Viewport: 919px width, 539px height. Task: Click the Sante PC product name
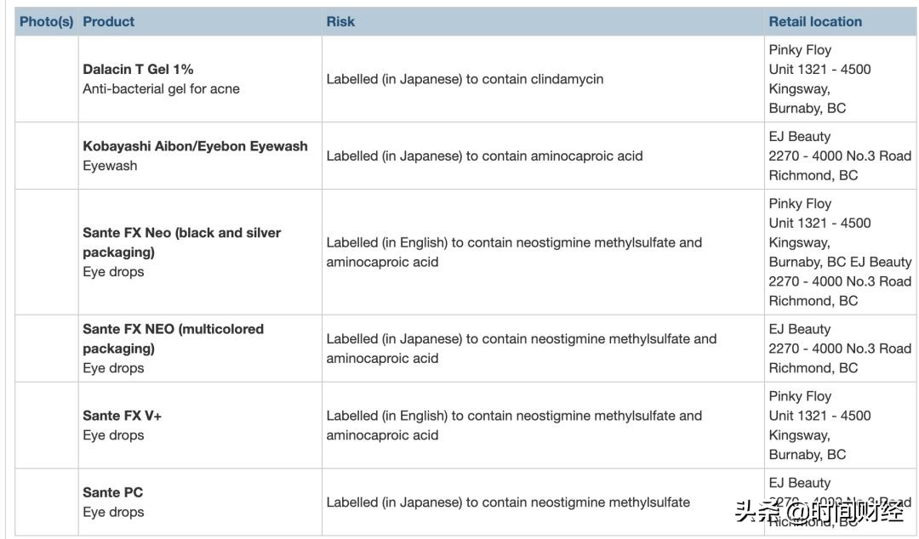pos(112,492)
